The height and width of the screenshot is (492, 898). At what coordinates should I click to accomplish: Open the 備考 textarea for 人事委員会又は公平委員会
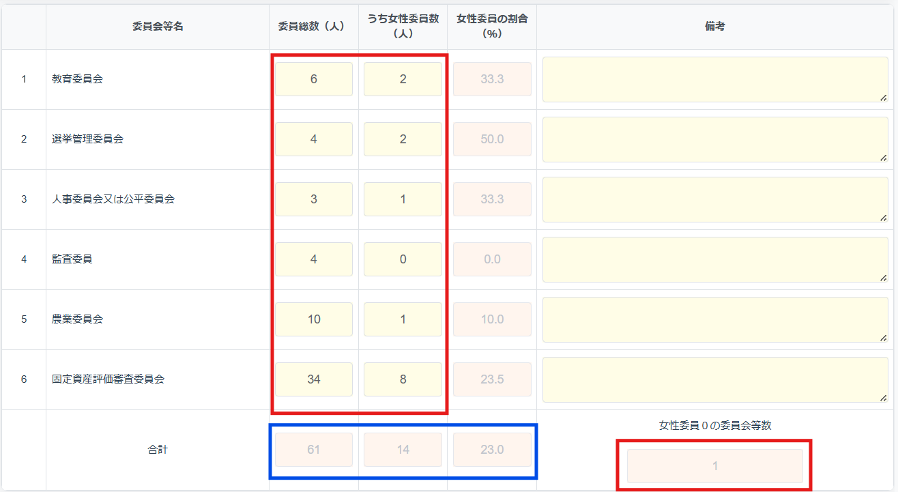715,199
